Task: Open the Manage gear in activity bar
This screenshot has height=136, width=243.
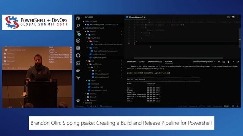Action: 78,100
